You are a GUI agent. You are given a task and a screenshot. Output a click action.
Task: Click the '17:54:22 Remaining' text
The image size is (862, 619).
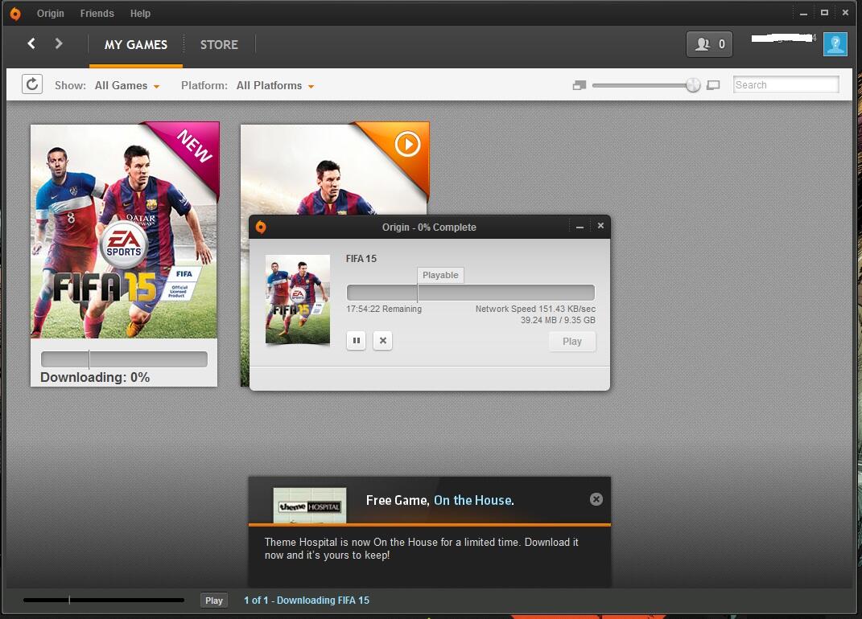[384, 309]
